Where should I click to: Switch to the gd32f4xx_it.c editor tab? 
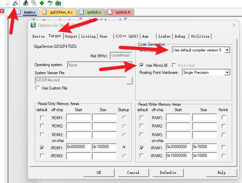58,12
